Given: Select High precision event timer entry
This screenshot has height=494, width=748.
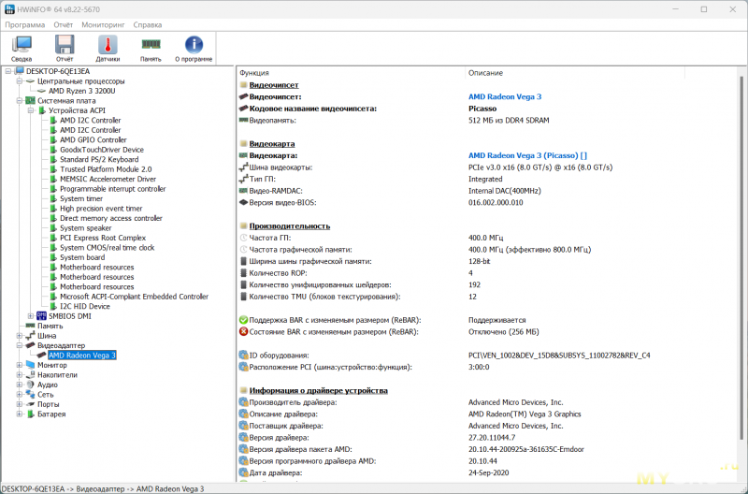Looking at the screenshot, I should point(101,209).
